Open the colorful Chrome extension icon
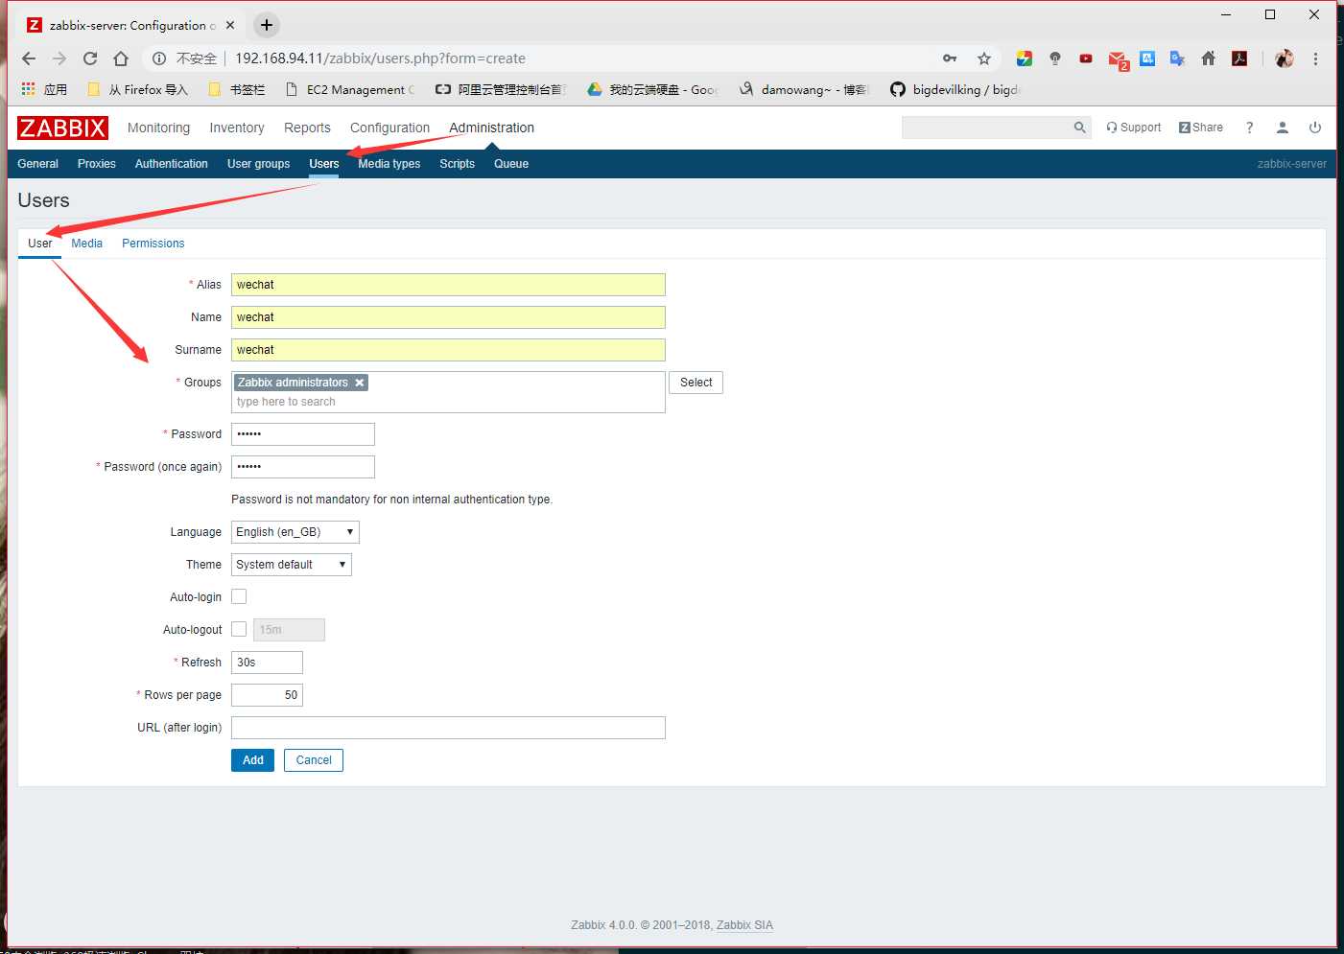1344x954 pixels. [1025, 58]
